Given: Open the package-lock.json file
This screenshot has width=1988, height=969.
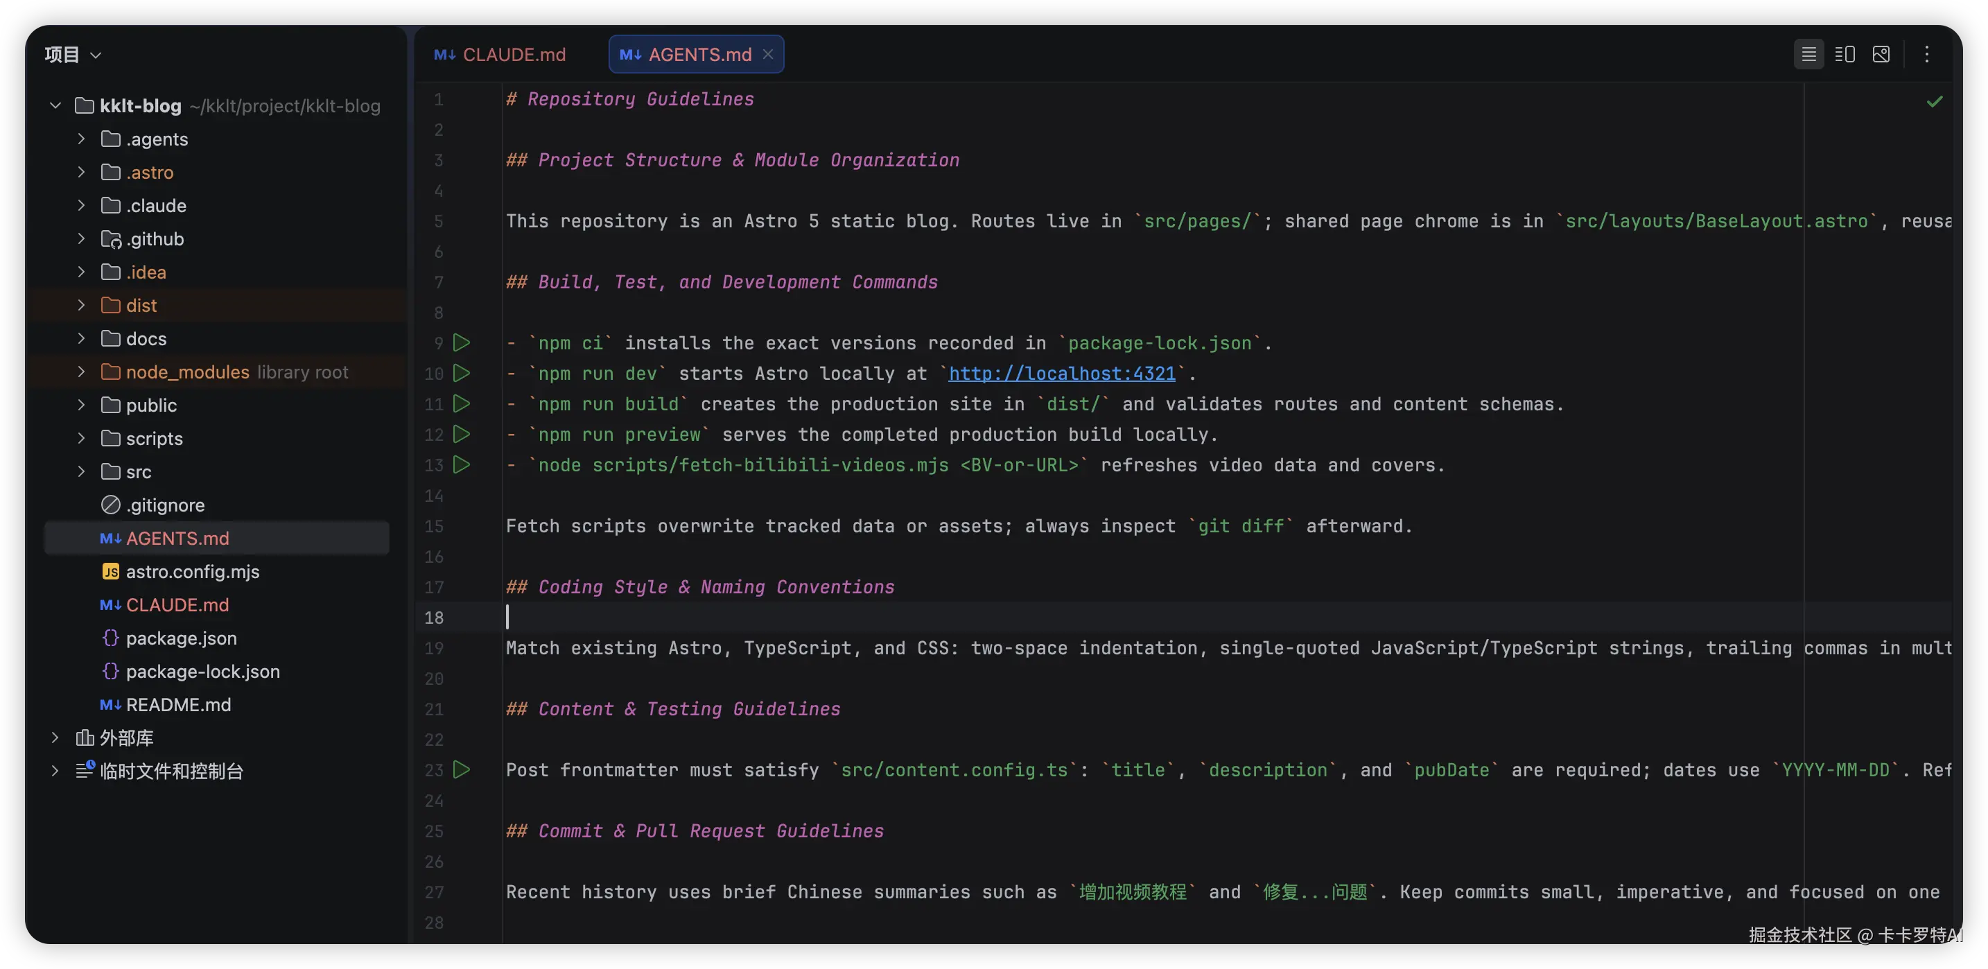Looking at the screenshot, I should 216,670.
